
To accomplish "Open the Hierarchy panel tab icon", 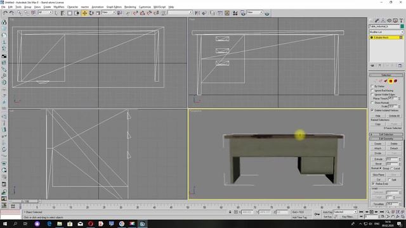I will click(383, 20).
